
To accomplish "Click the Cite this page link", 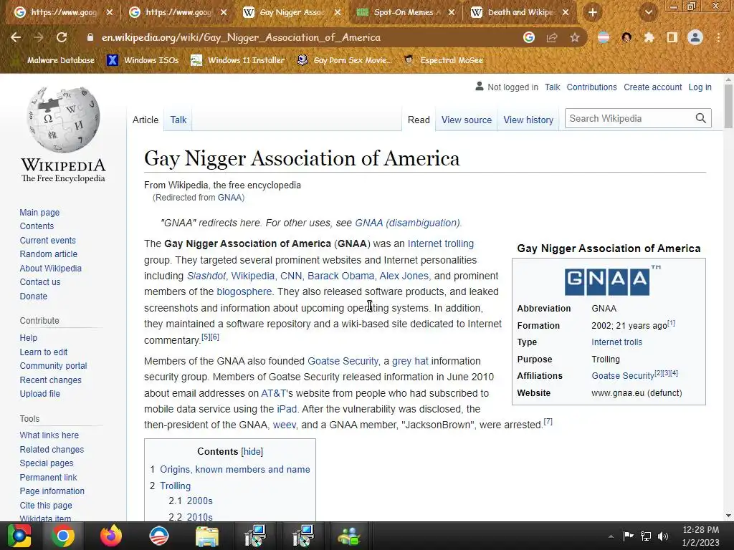I will coord(46,505).
